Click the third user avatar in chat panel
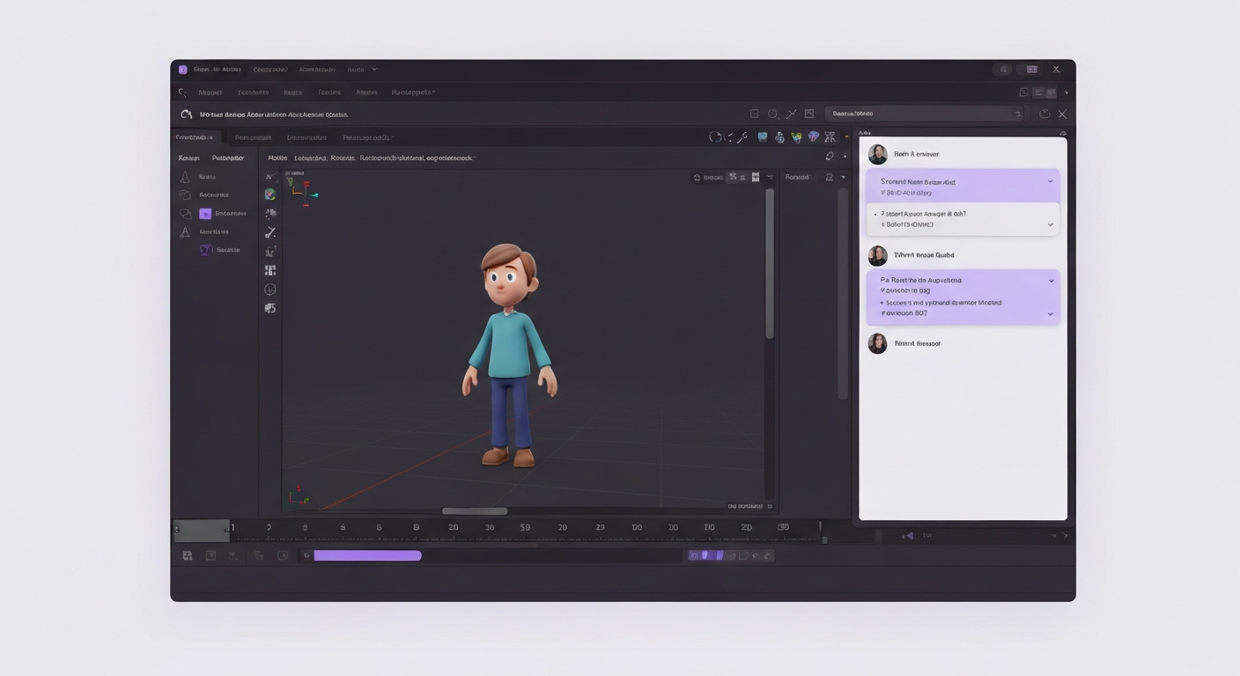This screenshot has height=676, width=1240. coord(877,343)
